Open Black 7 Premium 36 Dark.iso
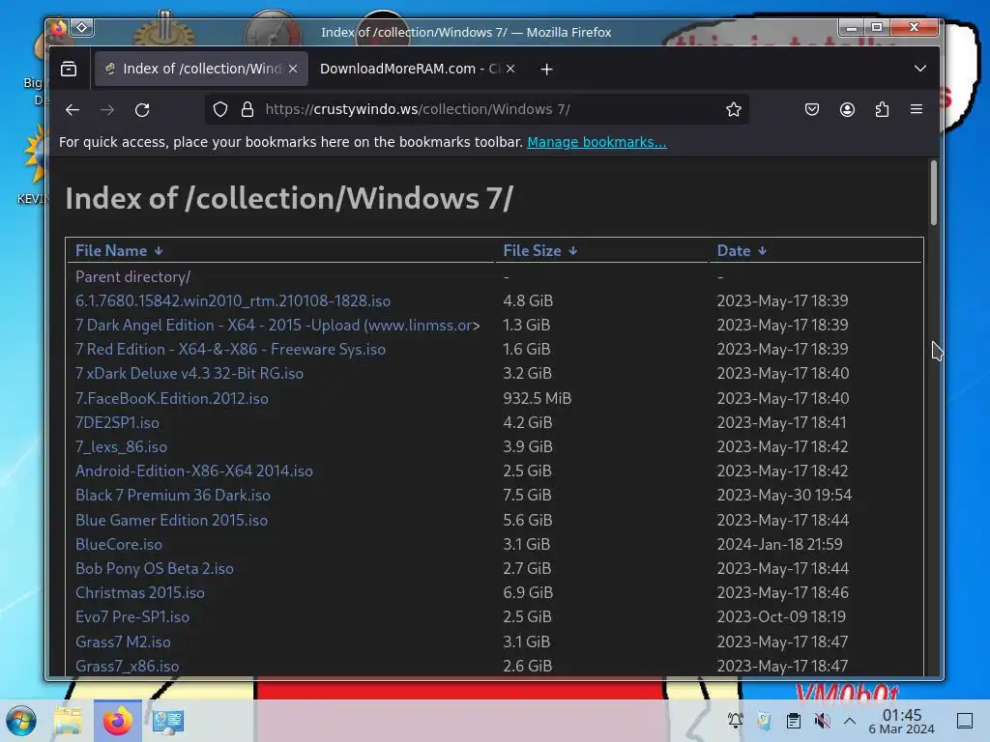The width and height of the screenshot is (990, 742). (173, 496)
